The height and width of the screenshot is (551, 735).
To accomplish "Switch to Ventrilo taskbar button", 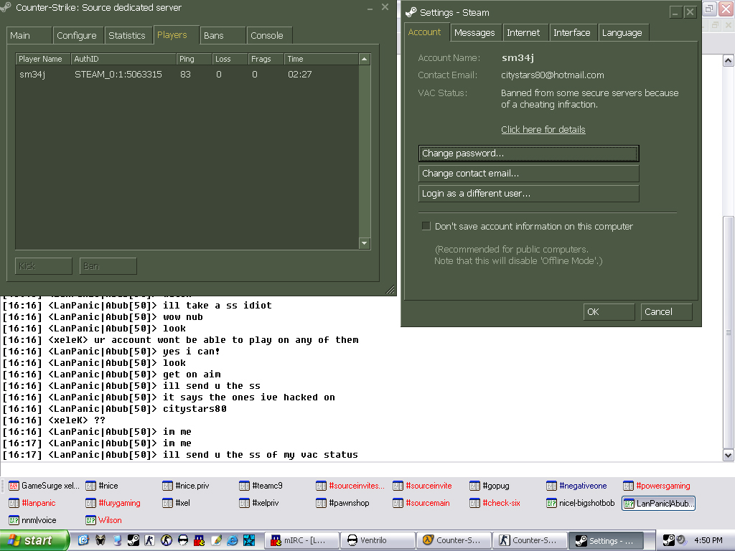I will 378,540.
